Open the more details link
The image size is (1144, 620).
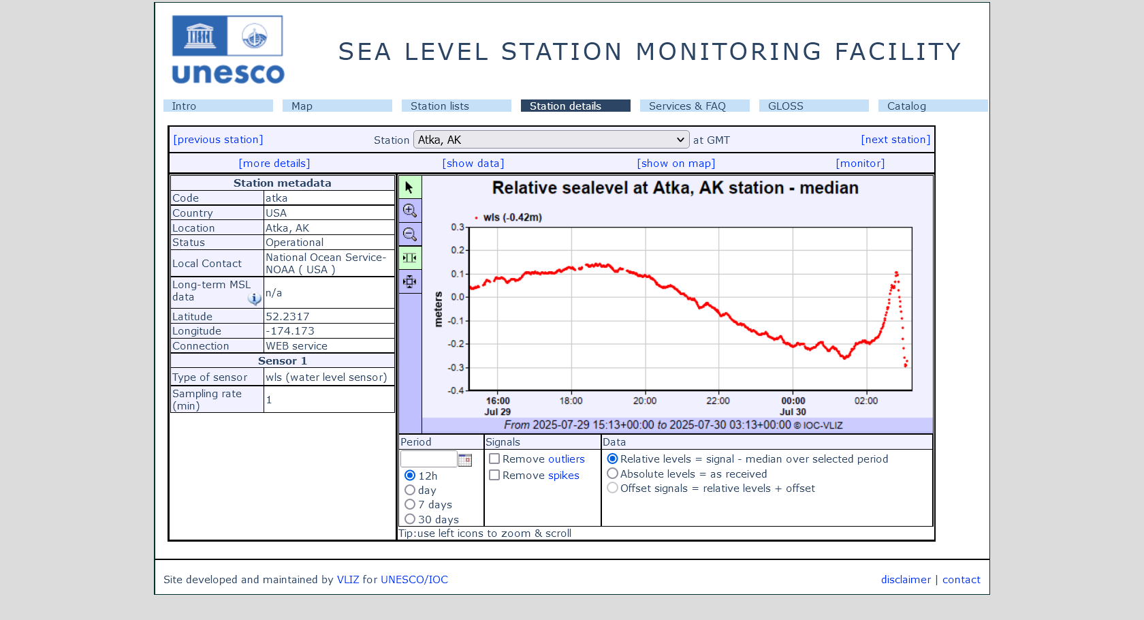[x=274, y=164]
